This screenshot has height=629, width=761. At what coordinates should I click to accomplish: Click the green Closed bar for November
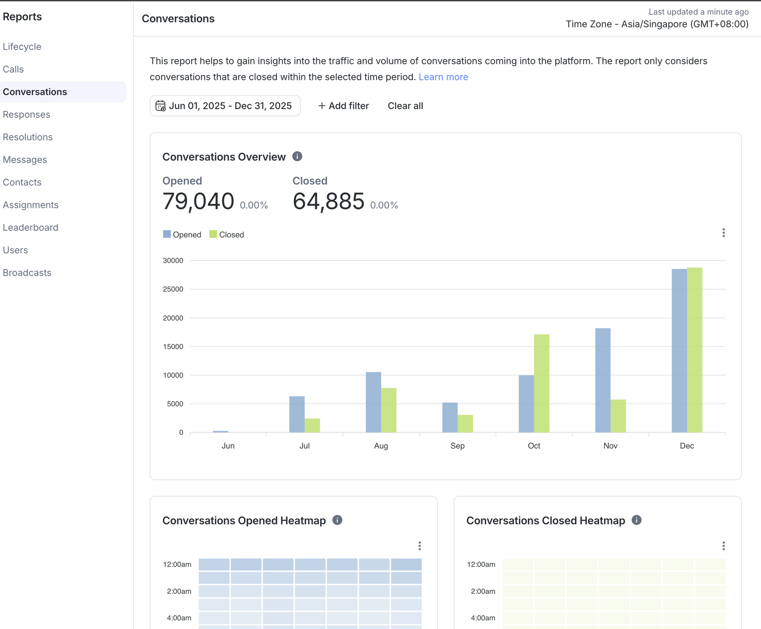tap(618, 416)
